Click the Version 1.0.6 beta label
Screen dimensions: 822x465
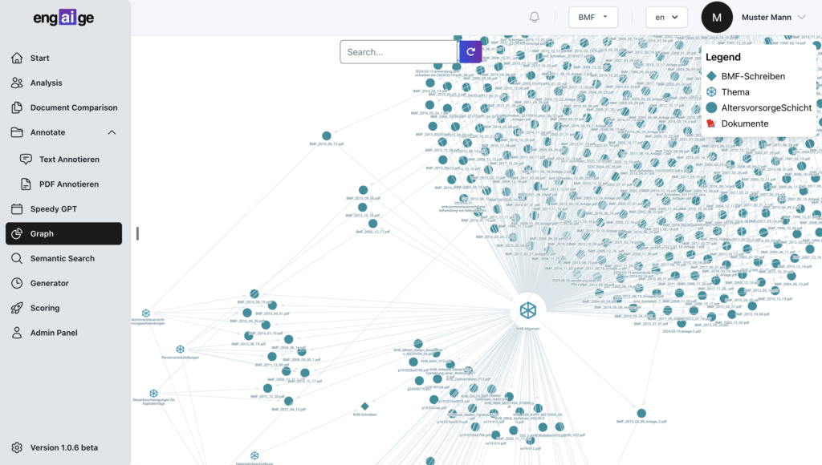tap(64, 447)
